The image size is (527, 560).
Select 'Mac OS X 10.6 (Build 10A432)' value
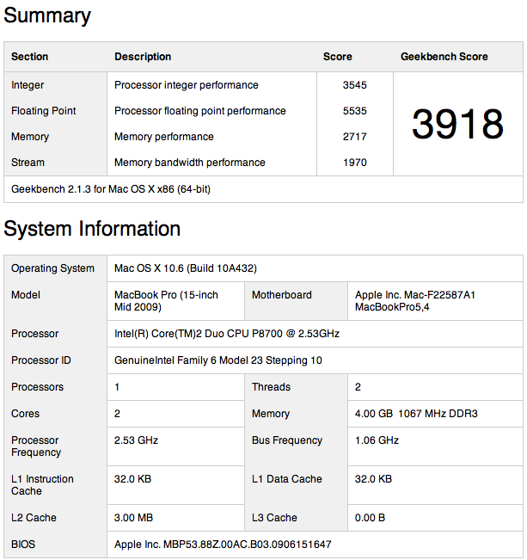pos(186,268)
